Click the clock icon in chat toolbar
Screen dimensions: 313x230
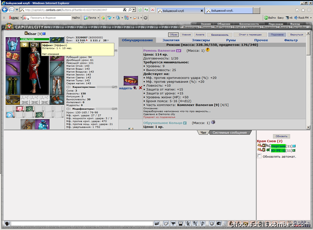(212, 224)
